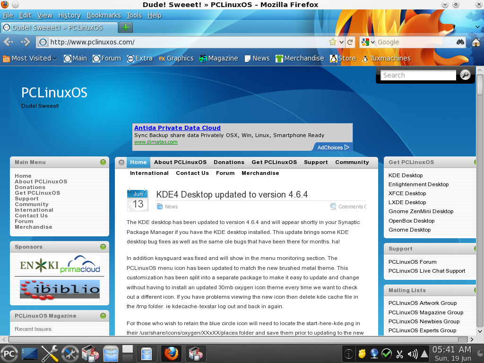Image resolution: width=484 pixels, height=363 pixels.
Task: Click the Enoki primacloud sponsor banner
Action: (60, 264)
